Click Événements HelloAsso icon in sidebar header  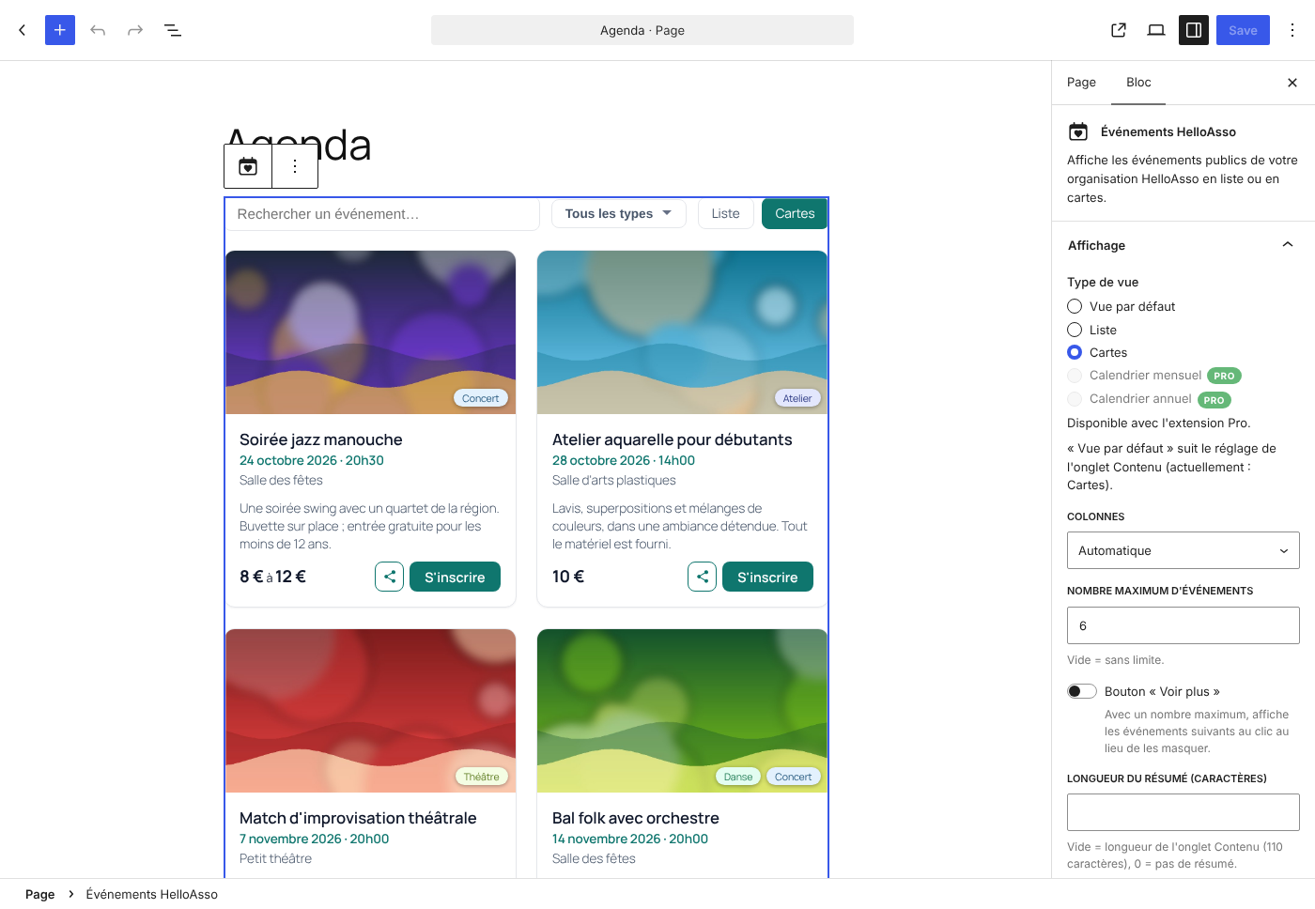click(x=1078, y=131)
